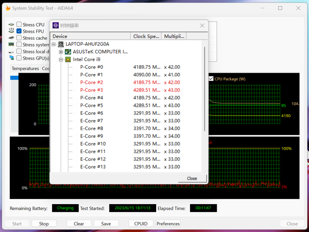Click the monitor icon beside Stress GPU(s)

[x=11, y=57]
